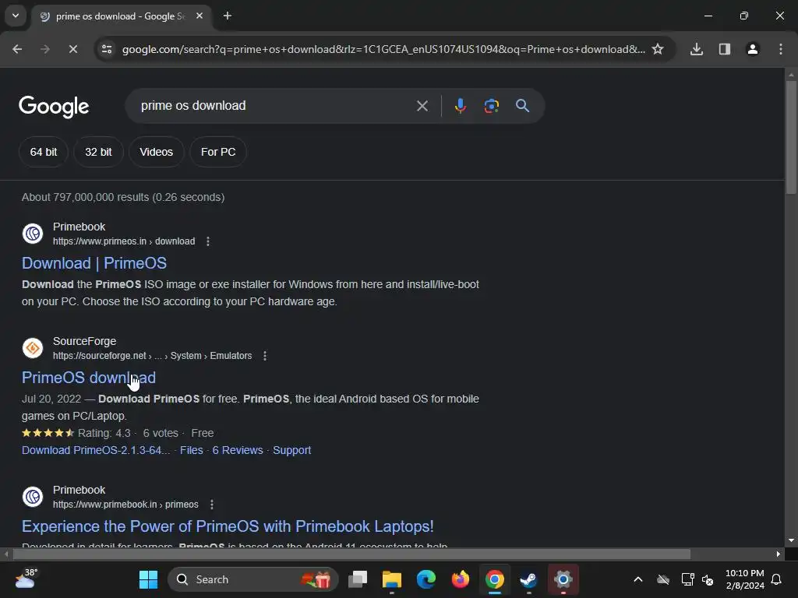Open Download PrimeOS-2.1.3-64 sublink

96,450
